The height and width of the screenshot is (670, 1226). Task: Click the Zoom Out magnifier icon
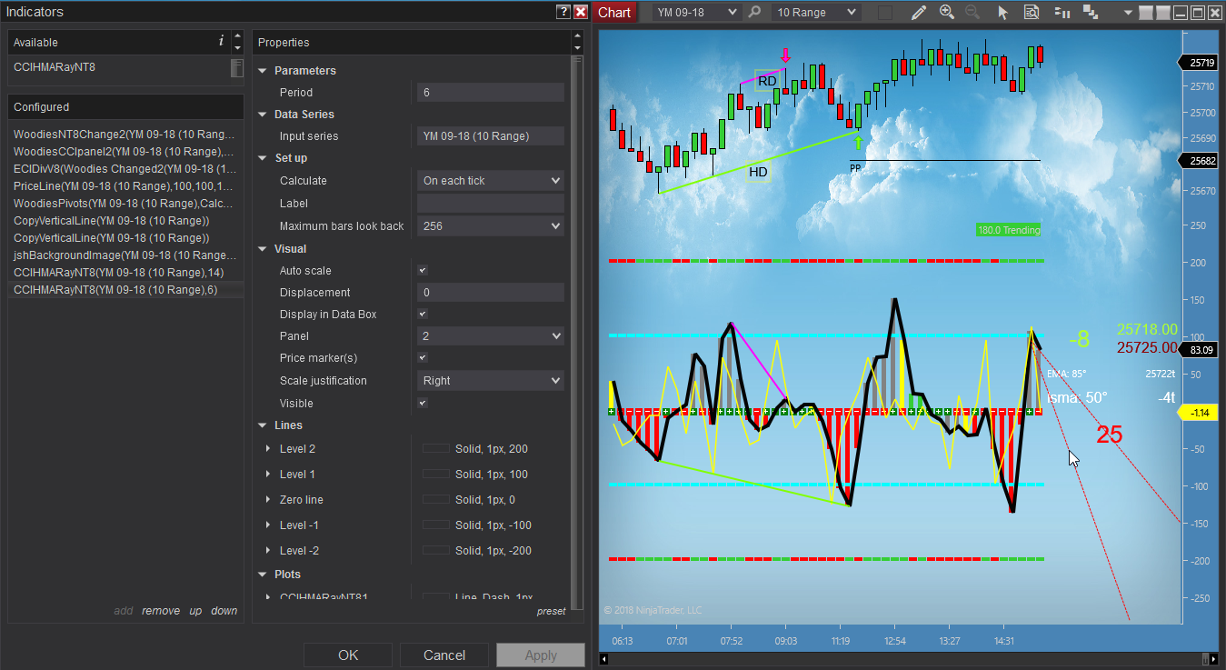tap(972, 12)
